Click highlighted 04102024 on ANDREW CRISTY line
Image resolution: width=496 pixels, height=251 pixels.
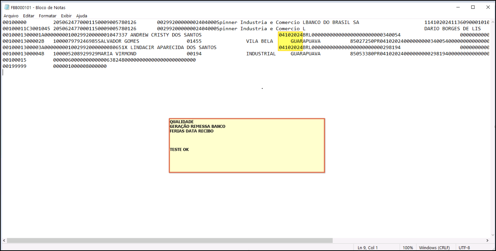tap(290, 35)
